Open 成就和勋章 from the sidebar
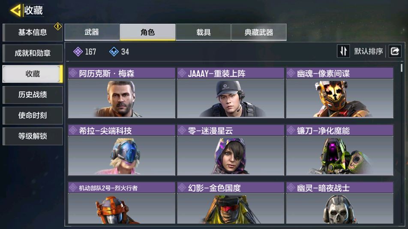The height and width of the screenshot is (229, 408). (x=33, y=53)
